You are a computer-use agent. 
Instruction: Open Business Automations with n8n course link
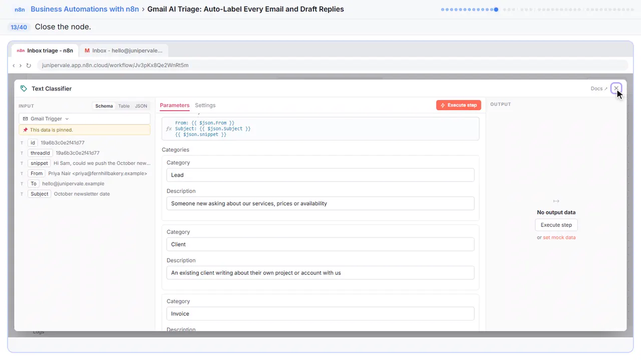[x=85, y=9]
